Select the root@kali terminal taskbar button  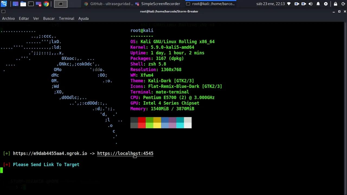[210, 4]
